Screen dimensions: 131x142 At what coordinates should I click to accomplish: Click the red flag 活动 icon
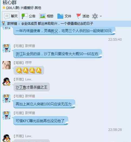[78, 16]
